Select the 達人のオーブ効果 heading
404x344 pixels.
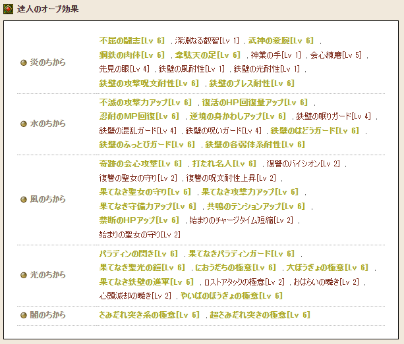point(47,9)
